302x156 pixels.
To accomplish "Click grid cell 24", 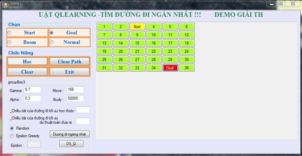I will pos(187,51).
